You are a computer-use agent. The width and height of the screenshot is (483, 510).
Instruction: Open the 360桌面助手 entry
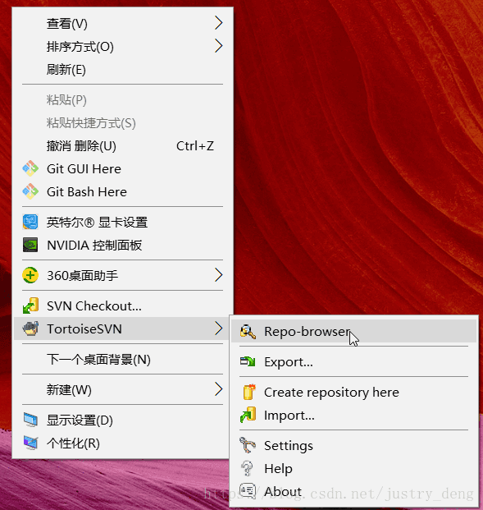[123, 275]
